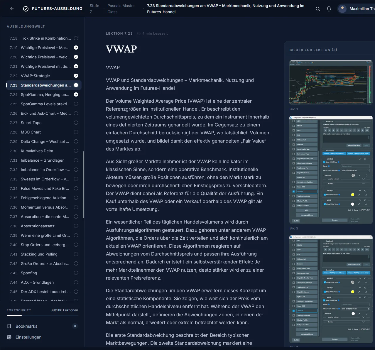The height and width of the screenshot is (350, 375).
Task: Open Einstellungen gear icon
Action: 9,337
